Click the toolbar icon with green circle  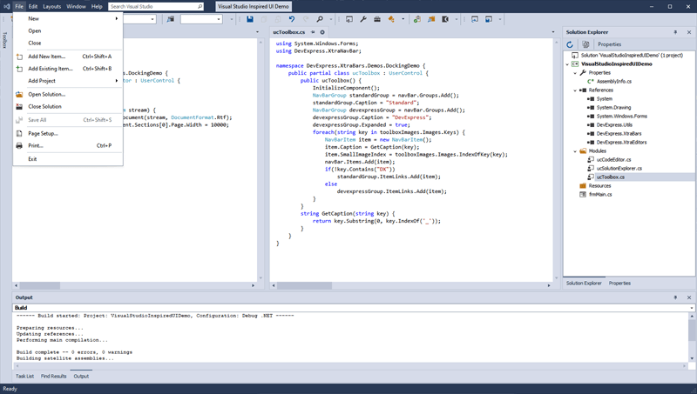417,19
